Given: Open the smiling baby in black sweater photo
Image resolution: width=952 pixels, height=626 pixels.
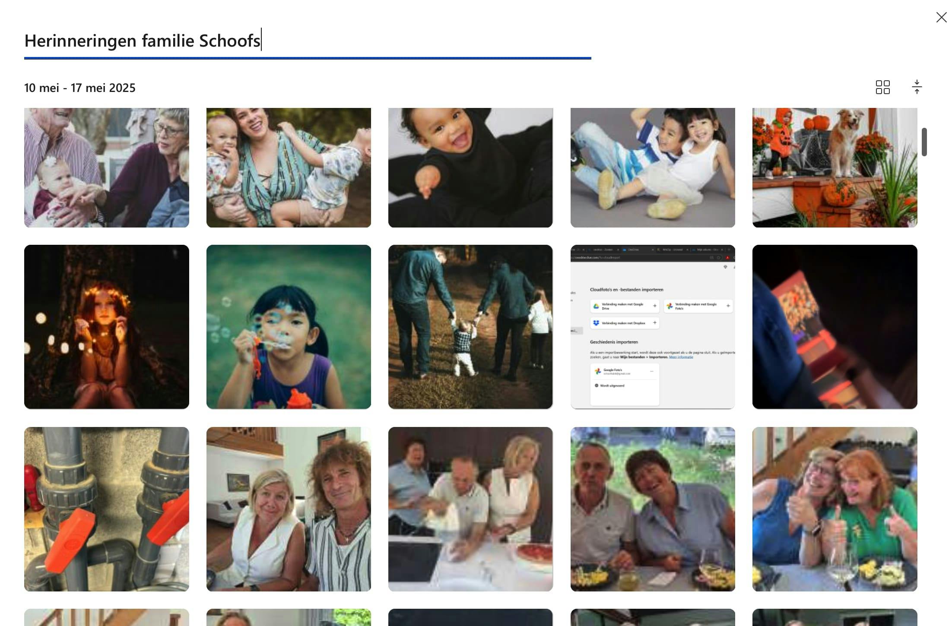Looking at the screenshot, I should 470,168.
